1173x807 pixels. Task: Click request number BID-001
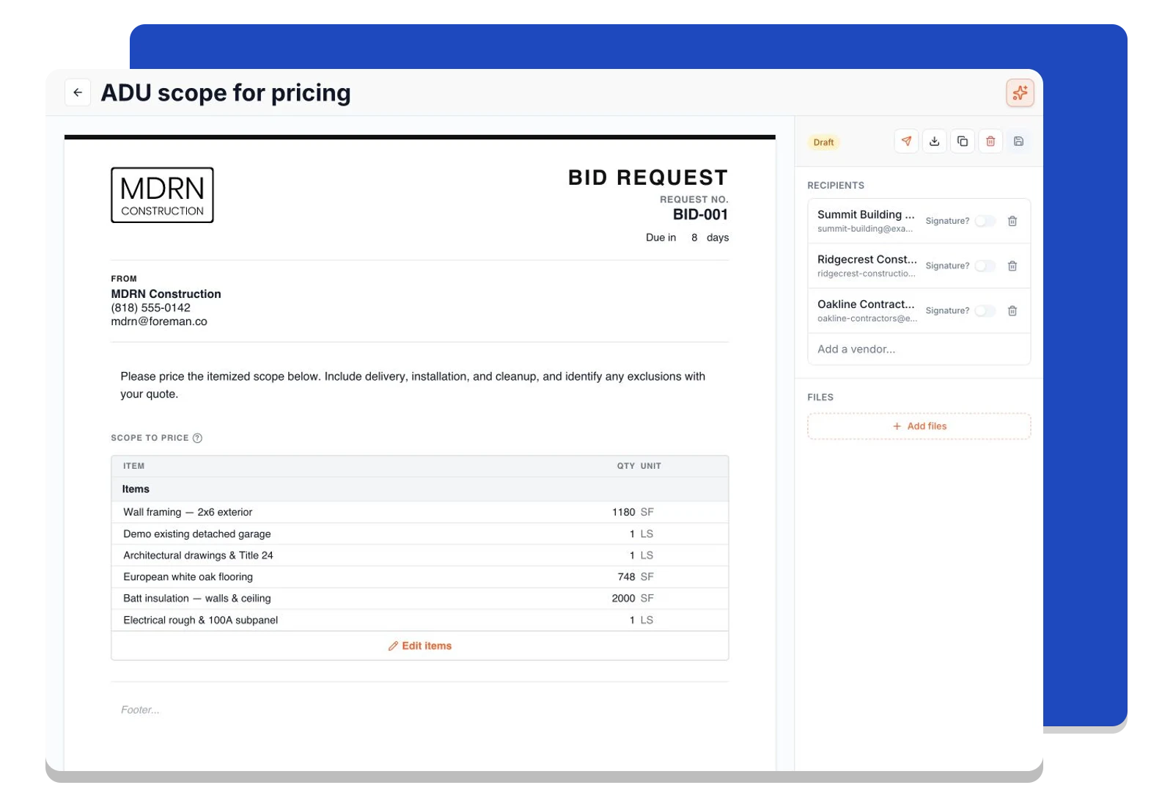click(x=700, y=215)
